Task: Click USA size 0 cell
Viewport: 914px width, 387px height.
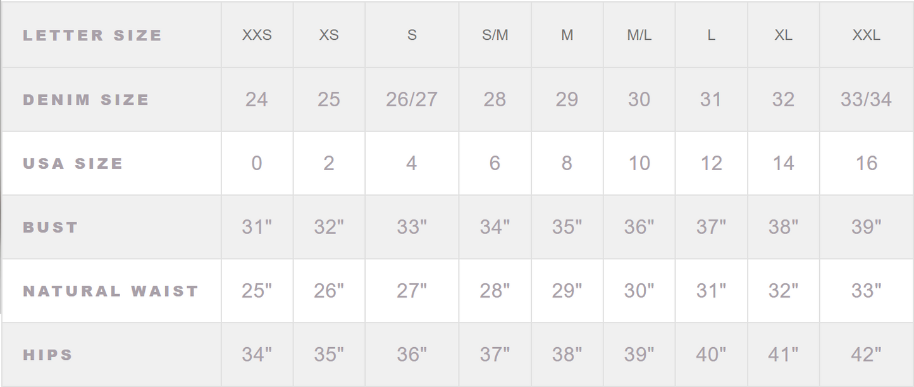Action: tap(257, 163)
